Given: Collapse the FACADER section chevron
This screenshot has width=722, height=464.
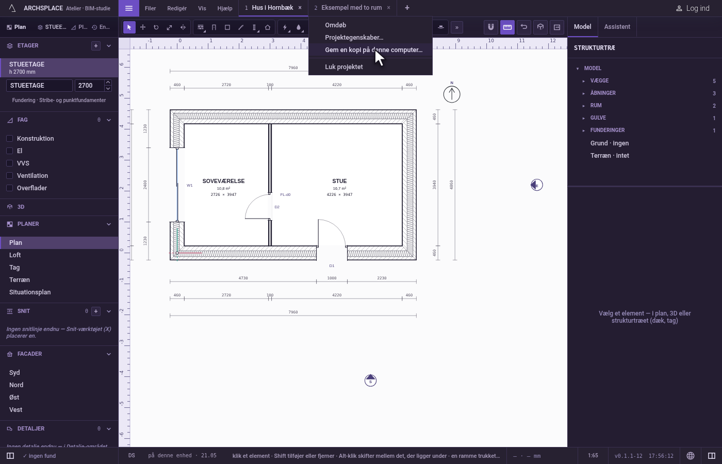Looking at the screenshot, I should click(x=109, y=354).
